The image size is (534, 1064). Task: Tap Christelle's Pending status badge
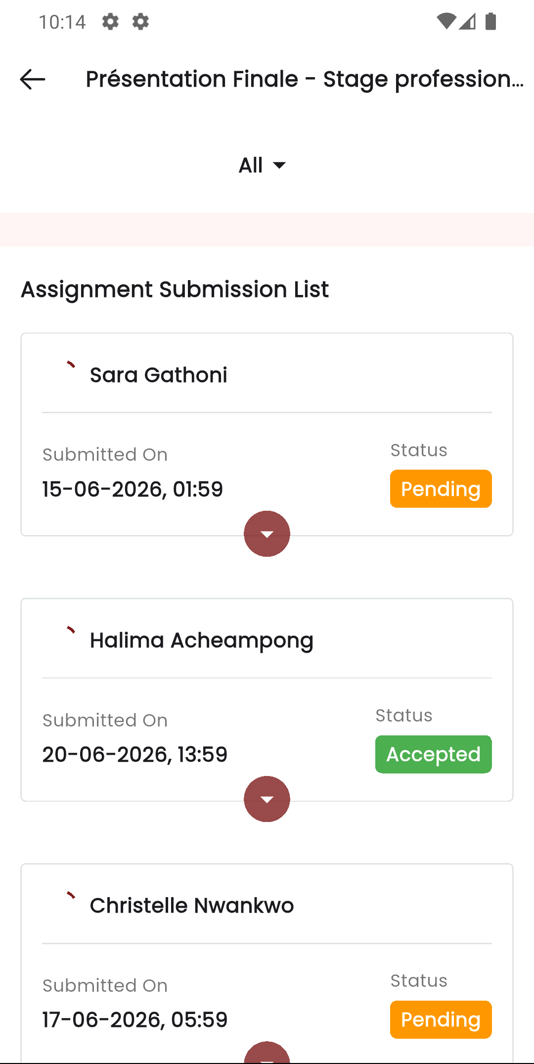pyautogui.click(x=441, y=1019)
